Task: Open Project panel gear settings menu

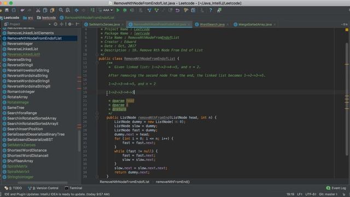Action: coord(71,24)
